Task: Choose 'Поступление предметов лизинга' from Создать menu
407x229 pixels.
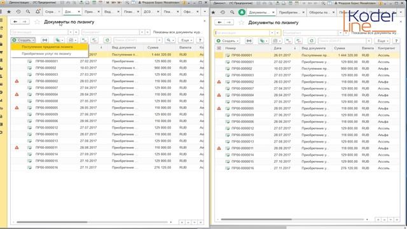Action: pos(50,47)
